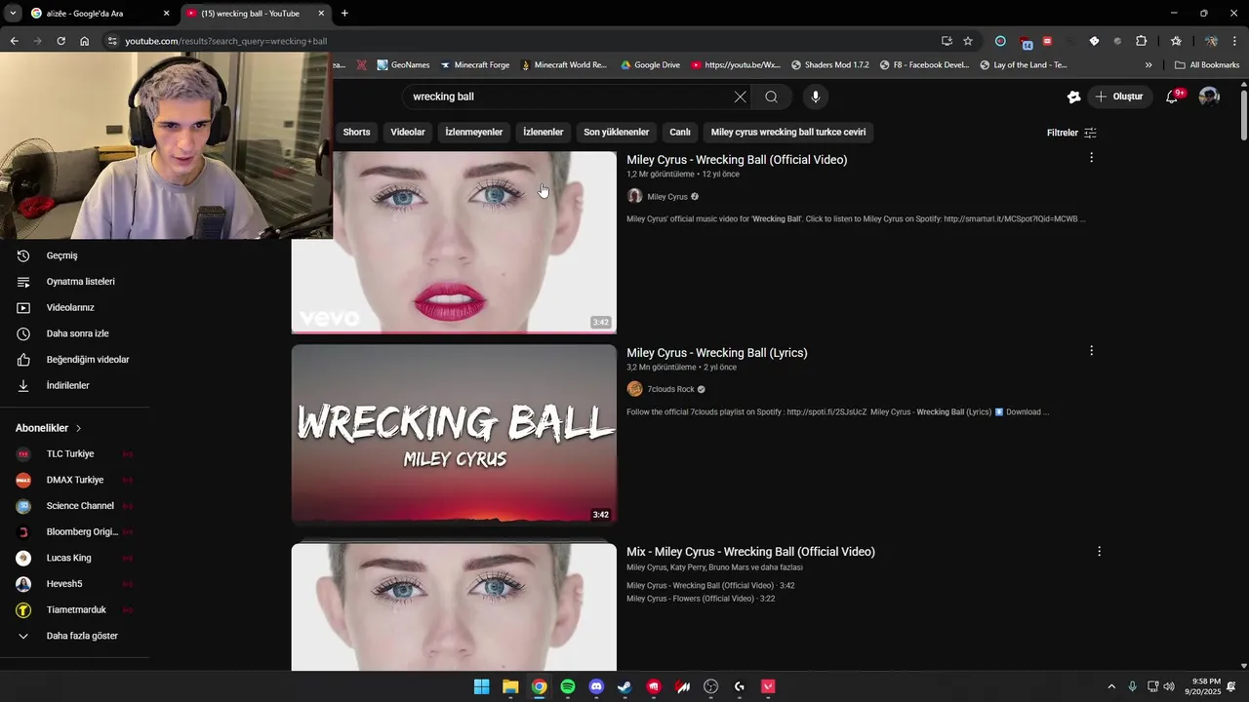Image resolution: width=1249 pixels, height=702 pixels.
Task: Open Discord from the taskbar
Action: tap(596, 686)
